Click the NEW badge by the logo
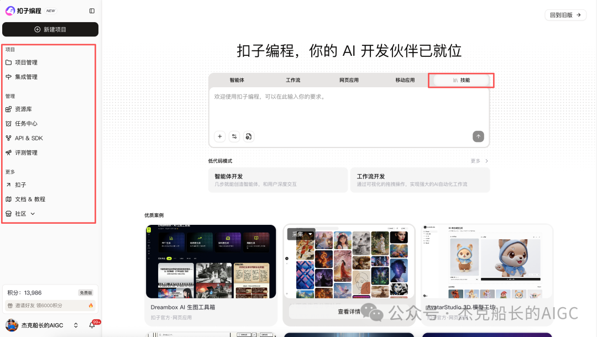Viewport: 597px width, 337px height. click(51, 11)
